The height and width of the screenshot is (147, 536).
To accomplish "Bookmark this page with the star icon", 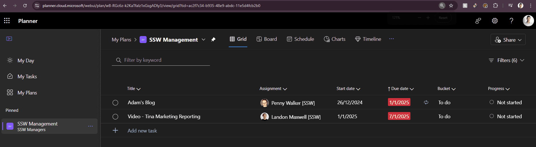I will point(451,6).
